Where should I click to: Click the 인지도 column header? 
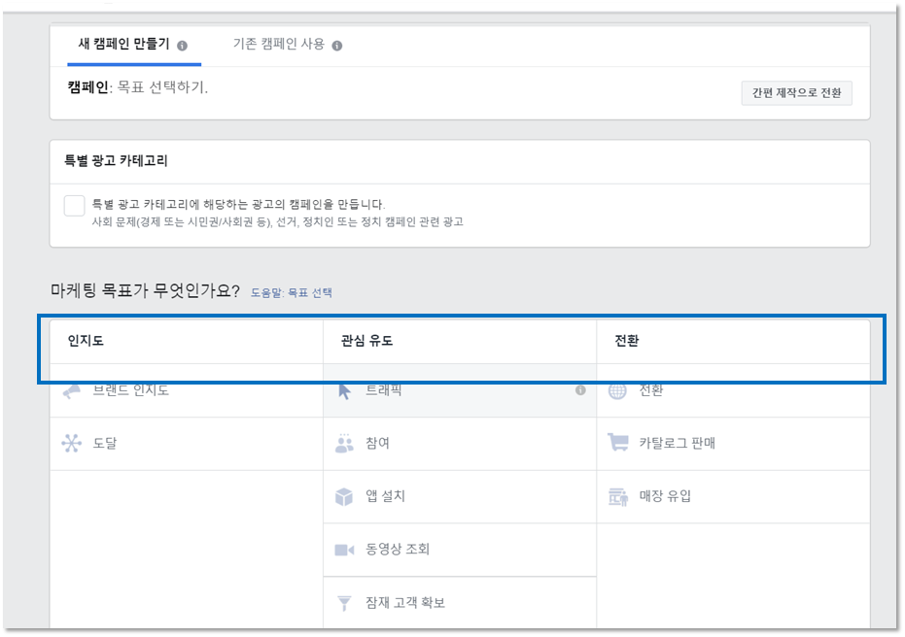tap(86, 341)
